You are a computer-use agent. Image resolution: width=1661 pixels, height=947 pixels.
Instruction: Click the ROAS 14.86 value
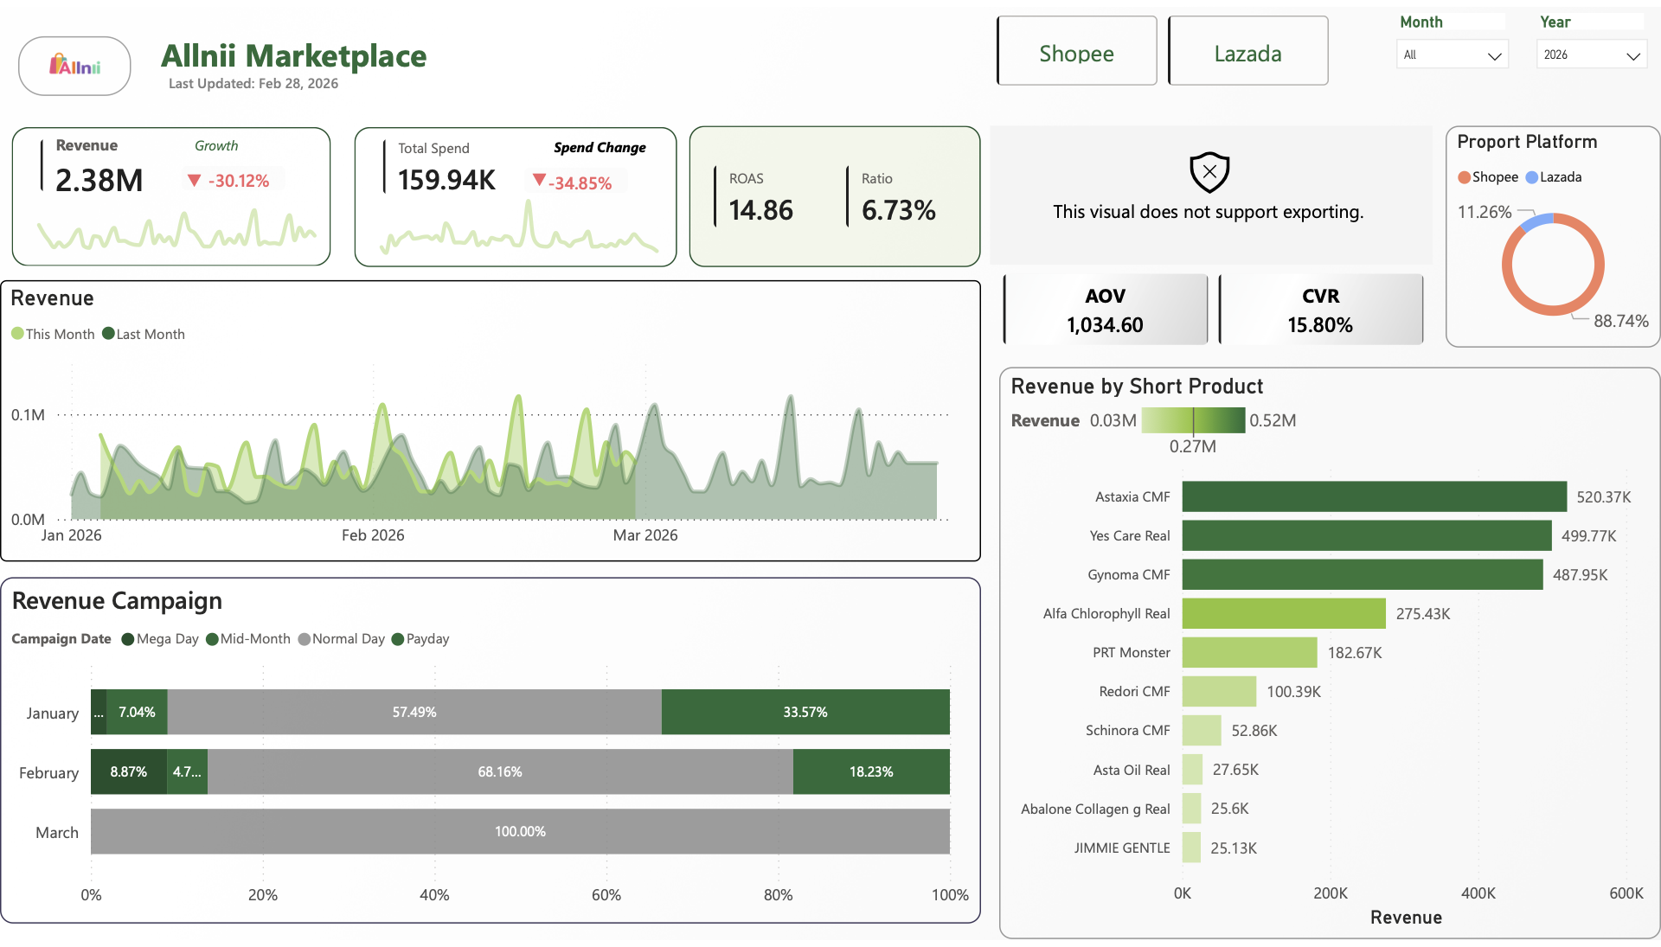(x=761, y=210)
